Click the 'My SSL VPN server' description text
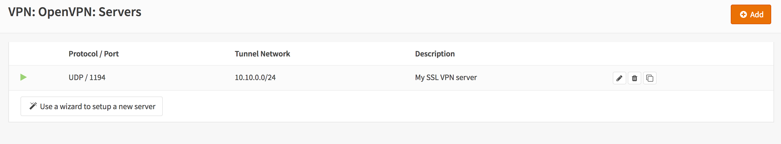Image resolution: width=781 pixels, height=144 pixels. (446, 77)
